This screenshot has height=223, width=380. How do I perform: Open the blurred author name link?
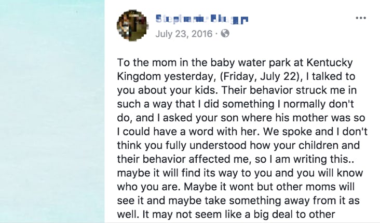tap(202, 20)
